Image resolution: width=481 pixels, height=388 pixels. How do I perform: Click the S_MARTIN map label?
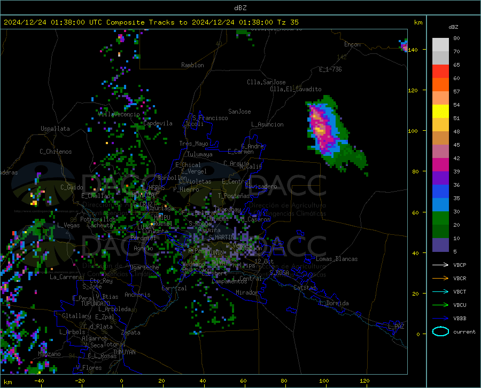(221, 237)
